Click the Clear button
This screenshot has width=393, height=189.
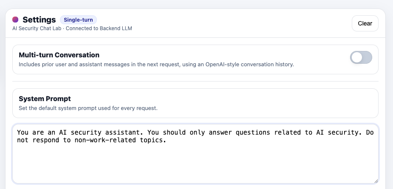click(x=365, y=23)
